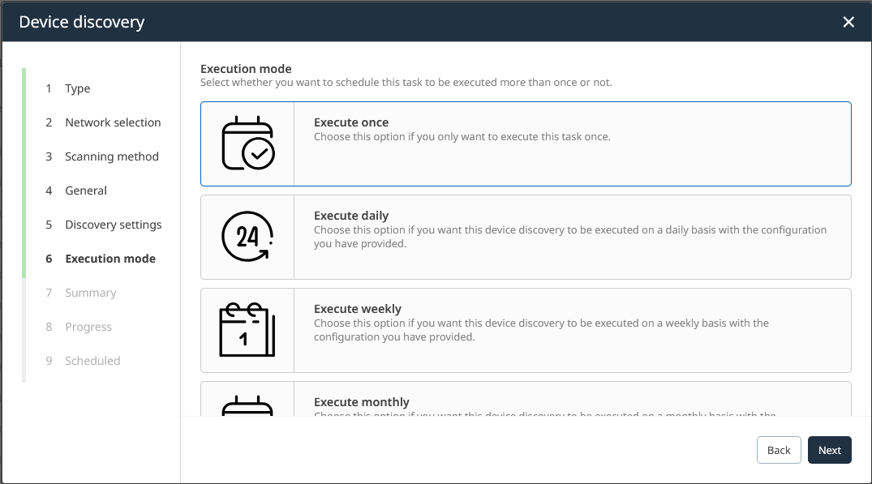This screenshot has height=484, width=872.
Task: Click the Summary step in sidebar
Action: click(91, 293)
